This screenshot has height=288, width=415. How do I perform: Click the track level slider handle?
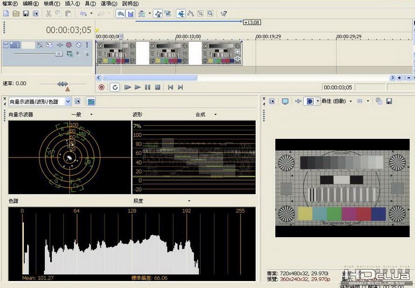[x=59, y=54]
